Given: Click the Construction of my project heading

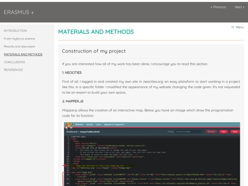Looking at the screenshot, I should click(94, 51).
